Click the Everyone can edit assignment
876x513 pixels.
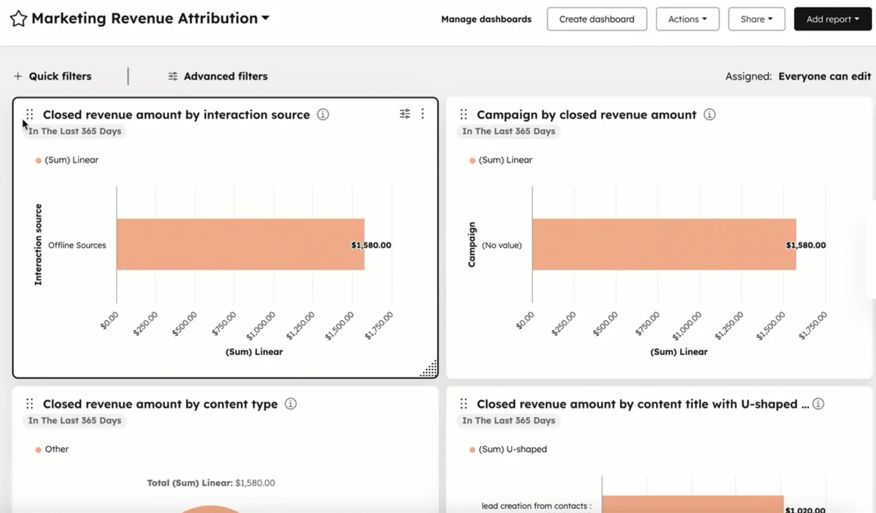[824, 76]
